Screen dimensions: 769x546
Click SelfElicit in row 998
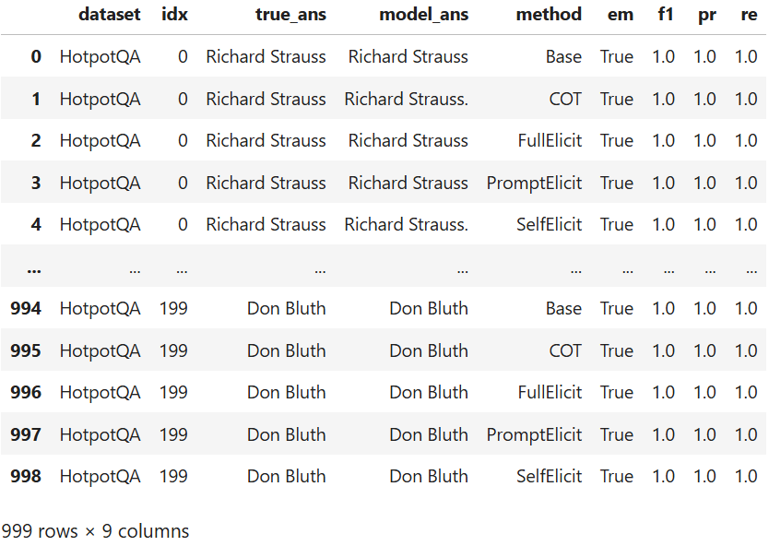550,476
